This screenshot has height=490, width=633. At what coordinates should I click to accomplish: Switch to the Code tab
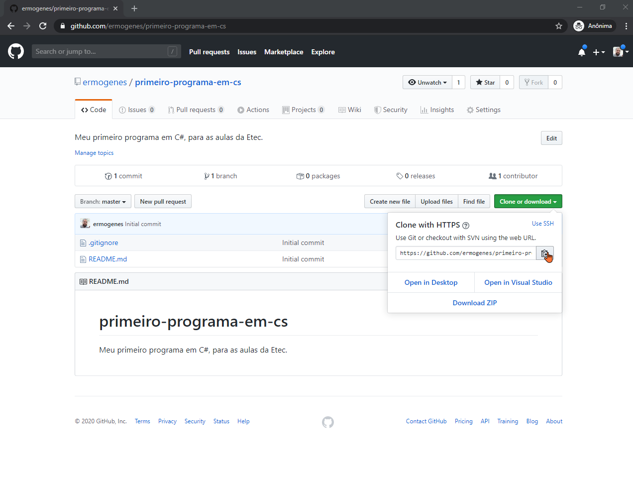pyautogui.click(x=94, y=110)
